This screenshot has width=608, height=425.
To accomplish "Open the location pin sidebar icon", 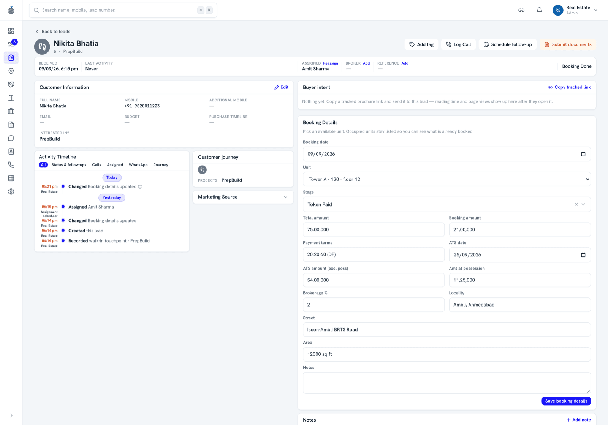I will coord(11,71).
